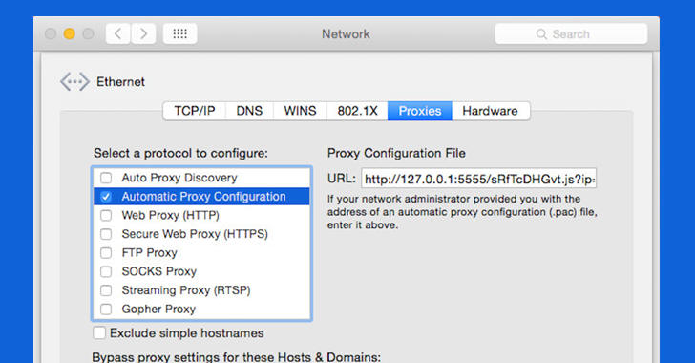Screen dimensions: 695x363
Task: Uncheck Automatic Proxy Configuration checkbox
Action: point(106,197)
